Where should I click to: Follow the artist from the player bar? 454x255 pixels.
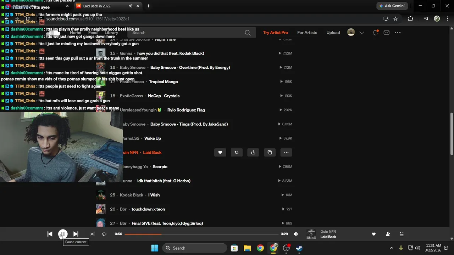click(x=388, y=234)
